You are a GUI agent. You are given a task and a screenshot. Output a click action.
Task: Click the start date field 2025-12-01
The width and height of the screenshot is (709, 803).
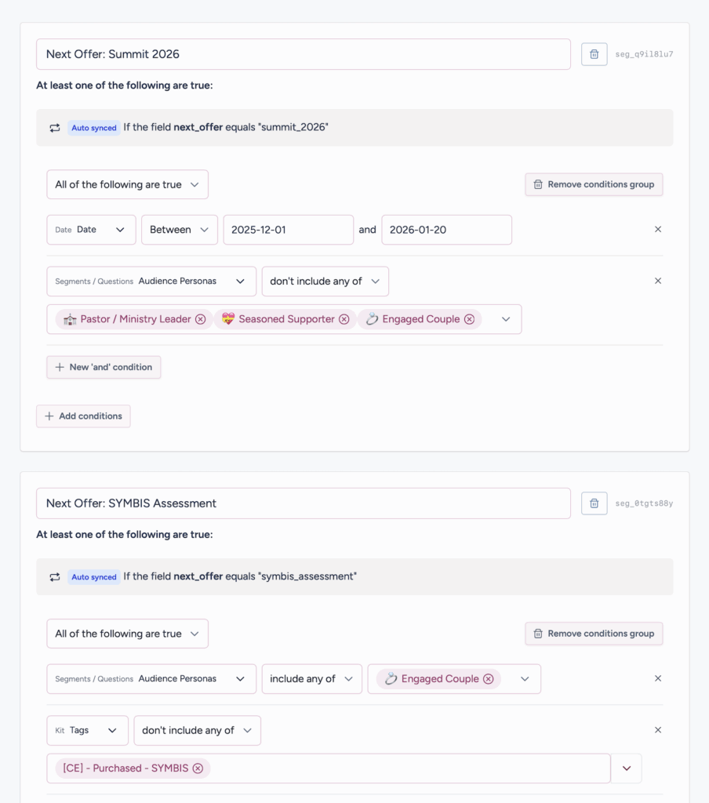288,230
